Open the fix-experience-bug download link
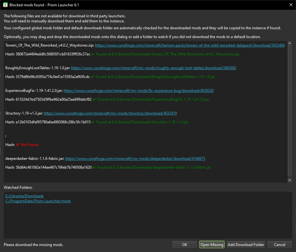Image resolution: width=296 pixels, height=252 pixels. [138, 91]
